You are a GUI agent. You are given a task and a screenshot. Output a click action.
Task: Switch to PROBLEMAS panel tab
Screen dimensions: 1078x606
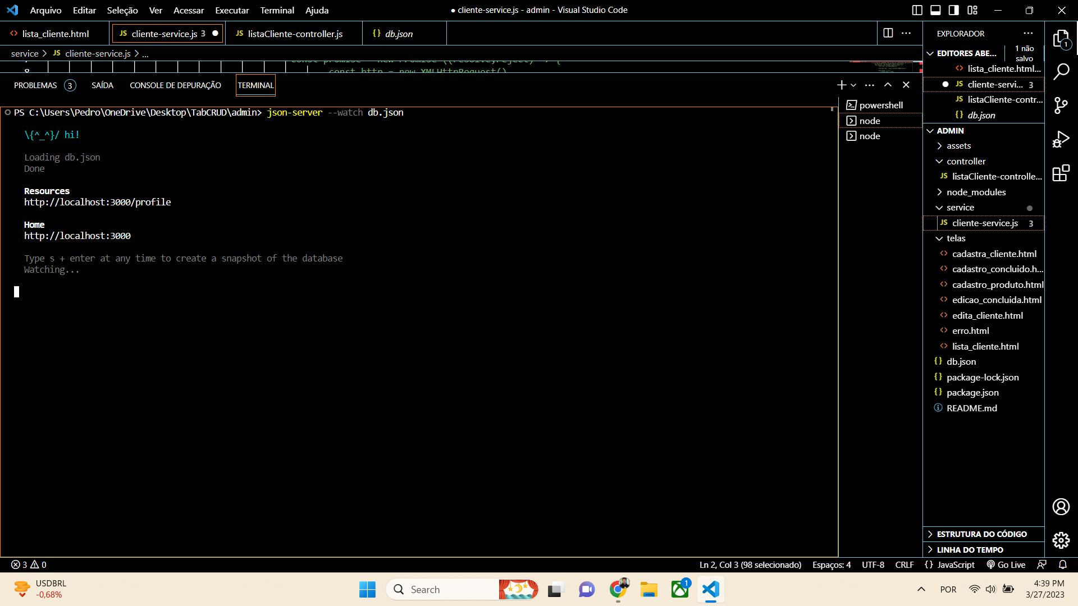coord(44,85)
